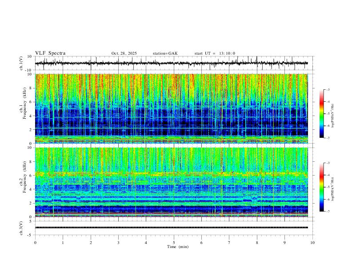Viewport: 352px width, 272px height.
Task: Click ch.2 colorbar "-4" tick label
Action: 328,175
